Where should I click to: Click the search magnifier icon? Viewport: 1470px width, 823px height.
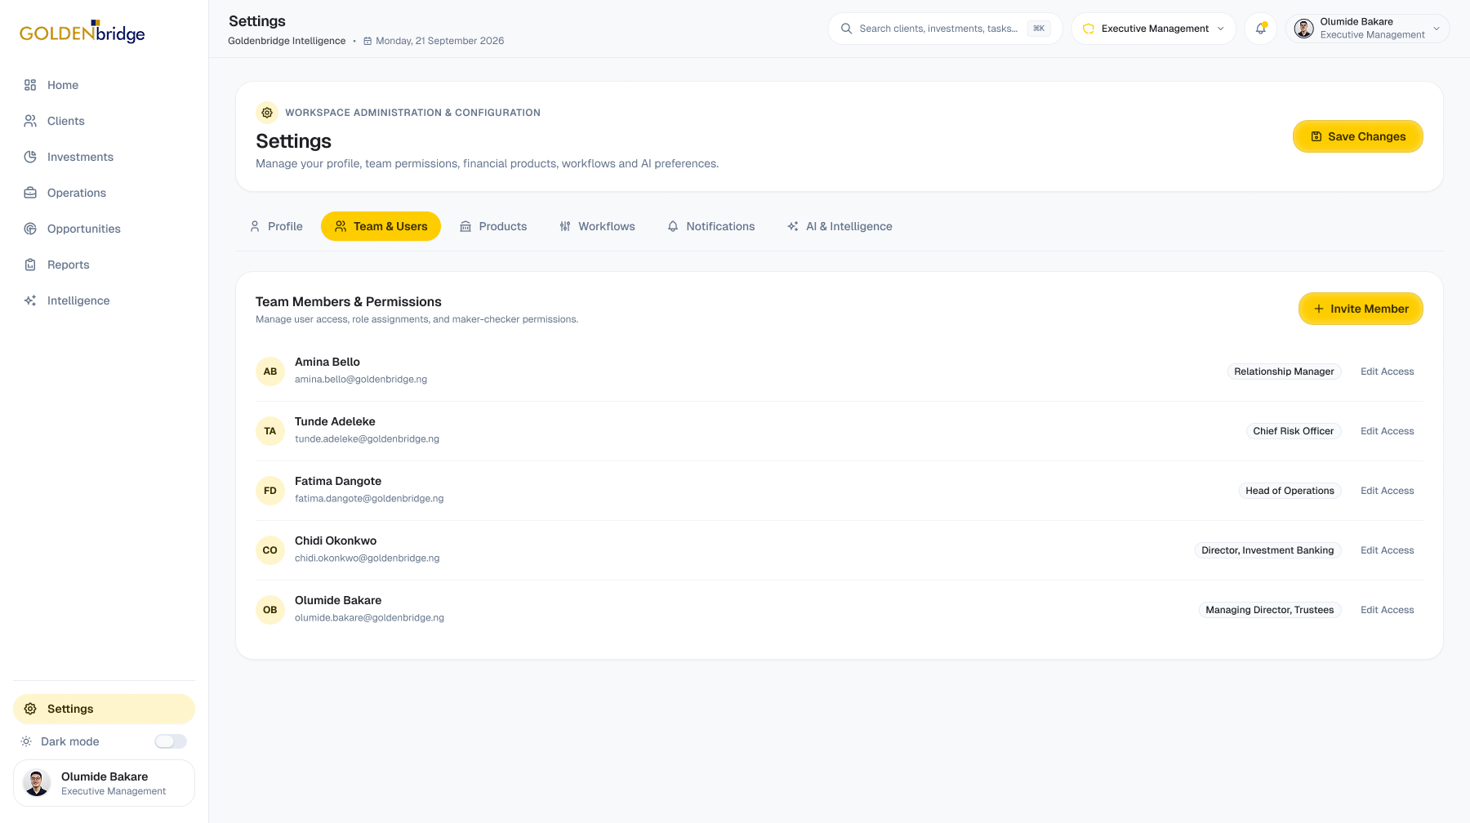tap(847, 29)
